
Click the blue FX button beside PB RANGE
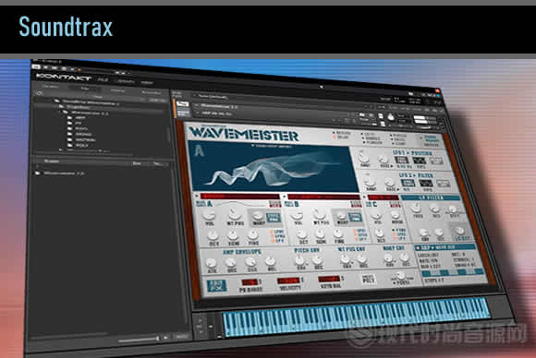[216, 285]
